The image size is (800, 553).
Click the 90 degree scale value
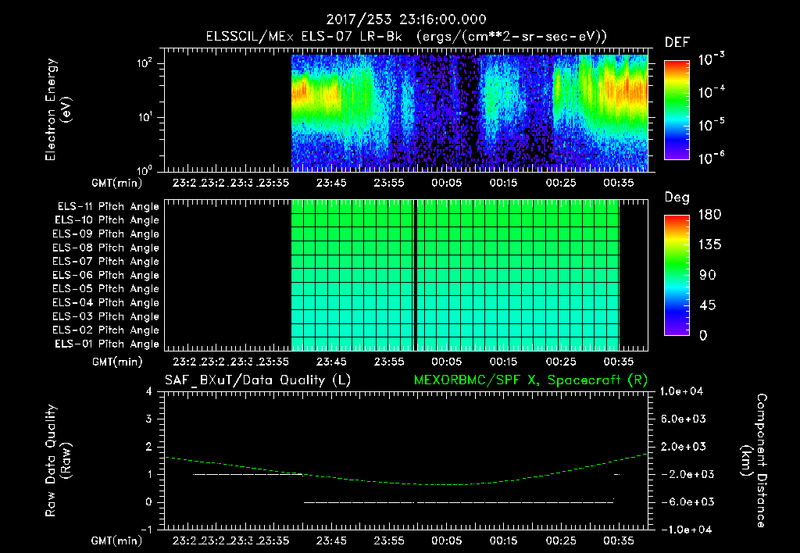point(708,275)
